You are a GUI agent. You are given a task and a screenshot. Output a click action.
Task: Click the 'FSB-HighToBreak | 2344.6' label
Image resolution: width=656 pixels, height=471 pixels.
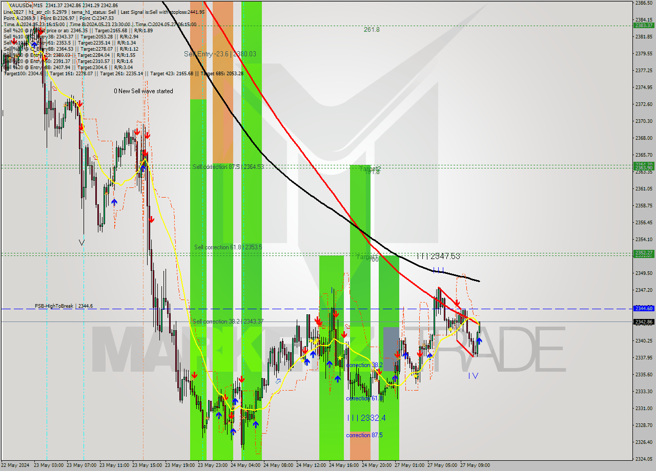tap(64, 306)
